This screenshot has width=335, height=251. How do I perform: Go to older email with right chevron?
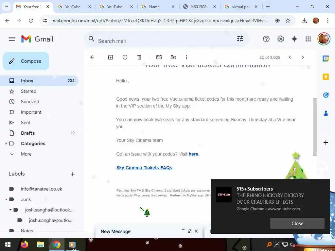click(x=303, y=57)
